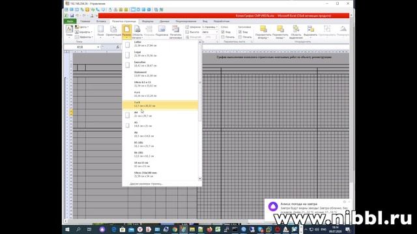Select Legal paper size
Viewport: 417px width, 234px height.
(x=160, y=54)
